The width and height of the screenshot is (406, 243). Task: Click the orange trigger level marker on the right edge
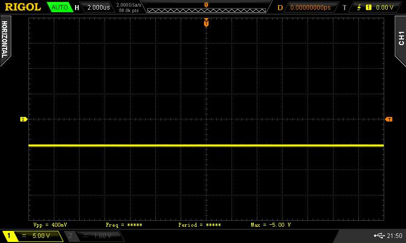coord(389,119)
